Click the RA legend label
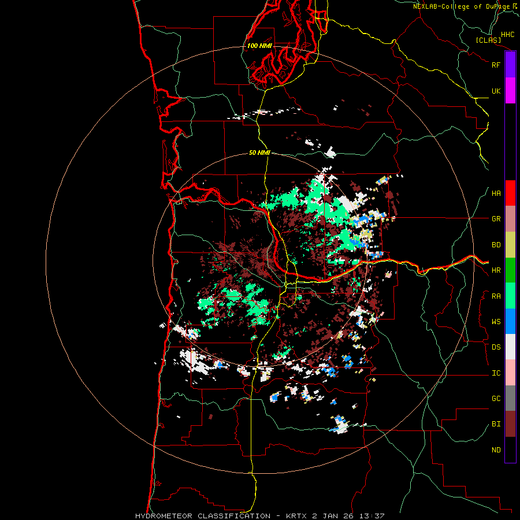This screenshot has height=520, width=520. 496,296
